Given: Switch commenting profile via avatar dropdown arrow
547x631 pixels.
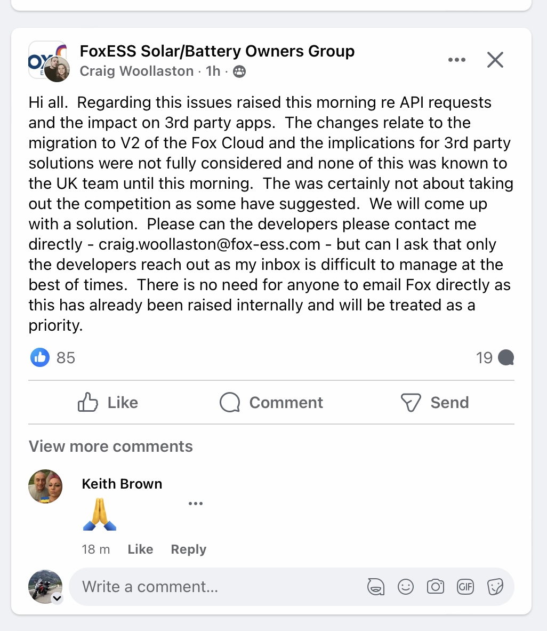Looking at the screenshot, I should tap(57, 598).
